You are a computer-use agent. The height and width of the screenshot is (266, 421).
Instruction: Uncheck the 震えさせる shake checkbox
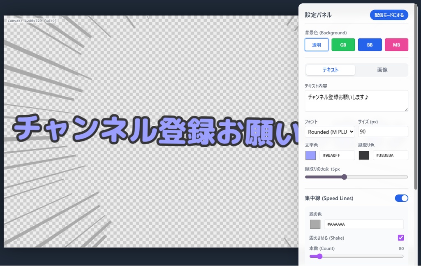[x=401, y=238]
